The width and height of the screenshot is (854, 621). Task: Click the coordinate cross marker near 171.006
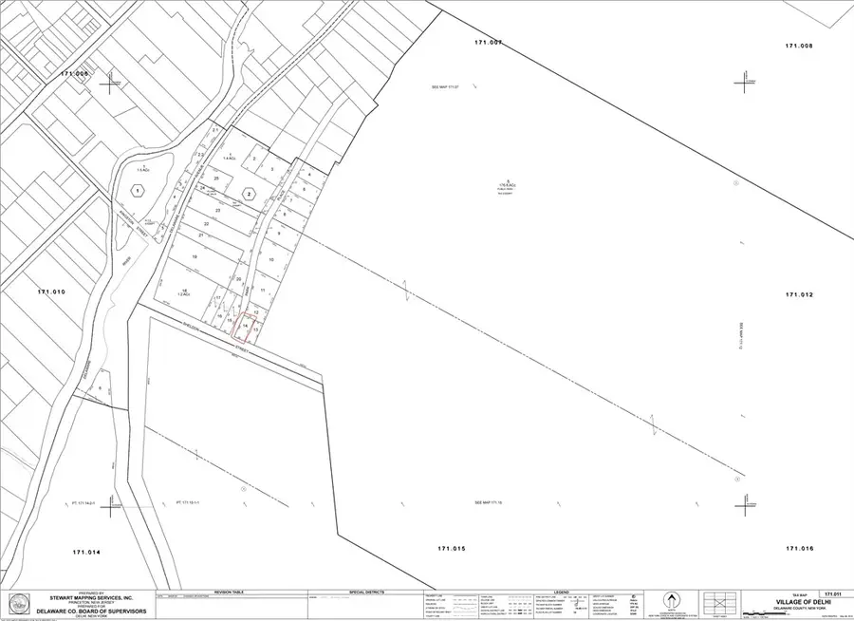pos(111,83)
